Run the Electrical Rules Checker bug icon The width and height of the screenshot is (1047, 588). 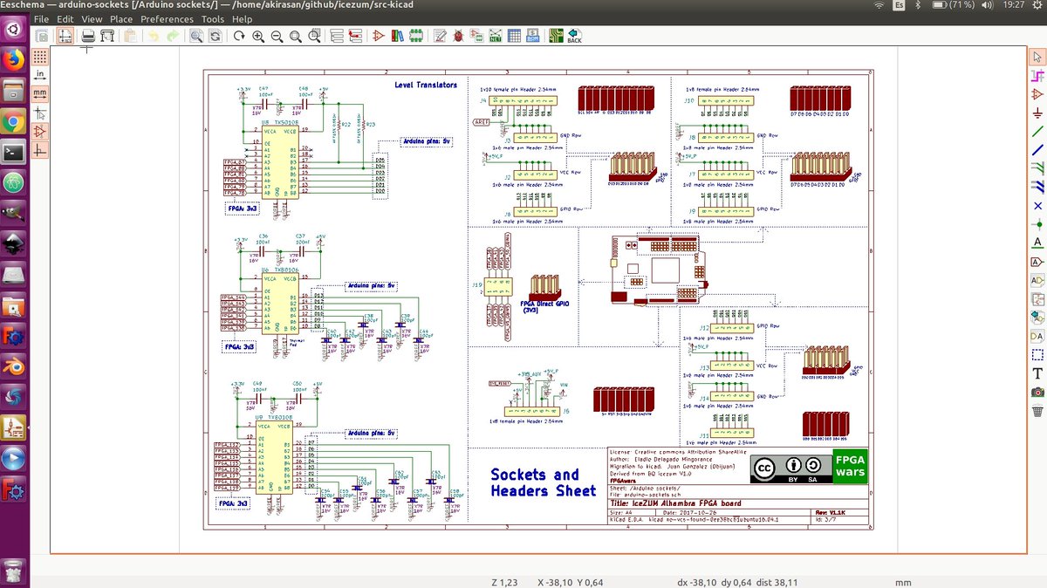tap(458, 37)
